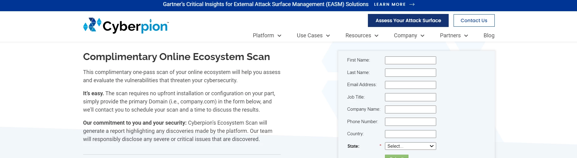Focus the Job Title input field
This screenshot has width=577, height=158.
[x=410, y=97]
